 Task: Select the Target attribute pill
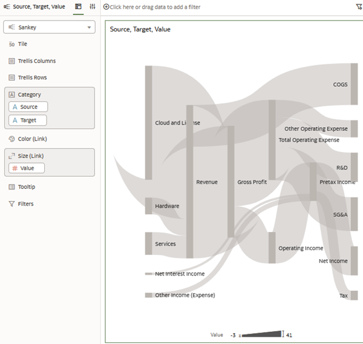point(28,121)
